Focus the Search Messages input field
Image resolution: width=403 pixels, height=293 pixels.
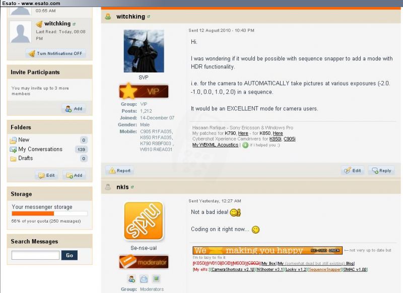[x=35, y=255]
